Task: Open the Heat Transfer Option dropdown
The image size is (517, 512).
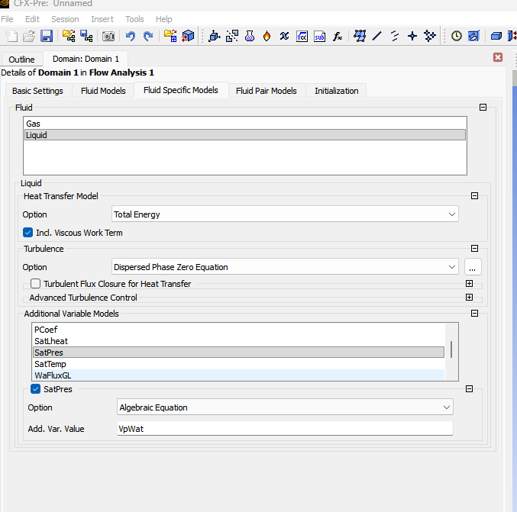Action: [x=285, y=214]
